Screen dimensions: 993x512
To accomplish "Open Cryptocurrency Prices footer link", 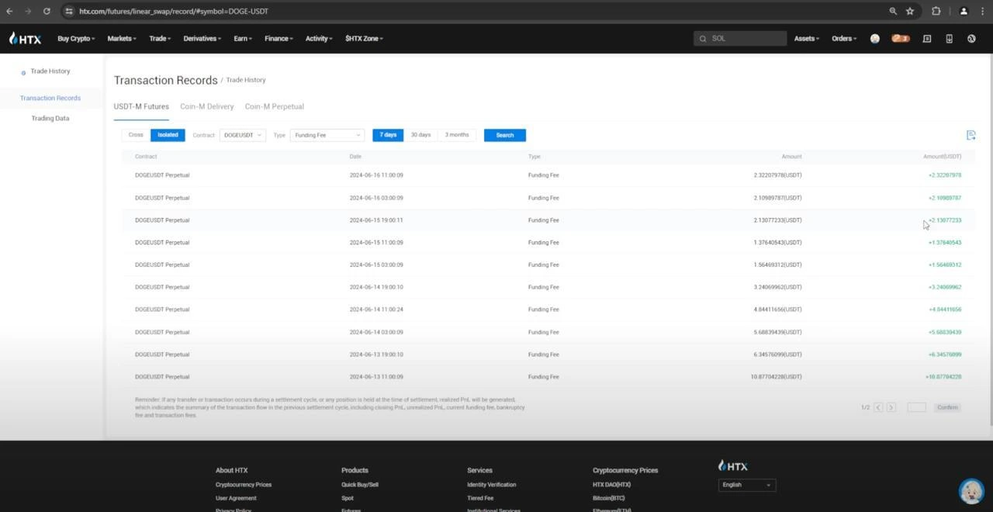I will click(x=244, y=485).
